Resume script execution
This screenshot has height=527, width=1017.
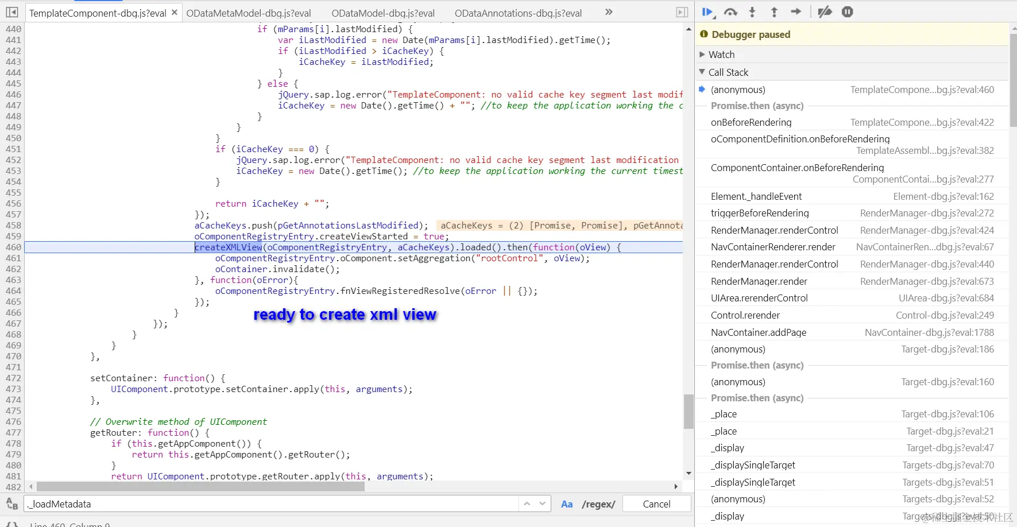coord(707,12)
